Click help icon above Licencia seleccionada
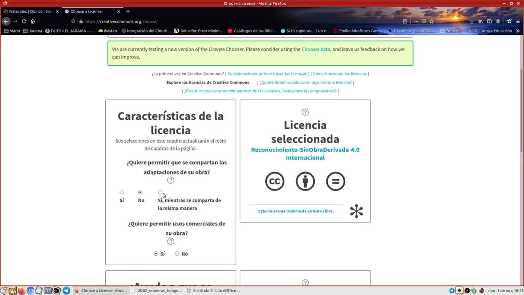The image size is (524, 295). tap(305, 112)
